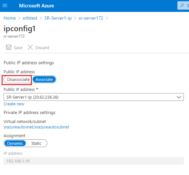Viewport: 189px width, 175px height.
Task: Click Create new public IP link
Action: (x=14, y=104)
